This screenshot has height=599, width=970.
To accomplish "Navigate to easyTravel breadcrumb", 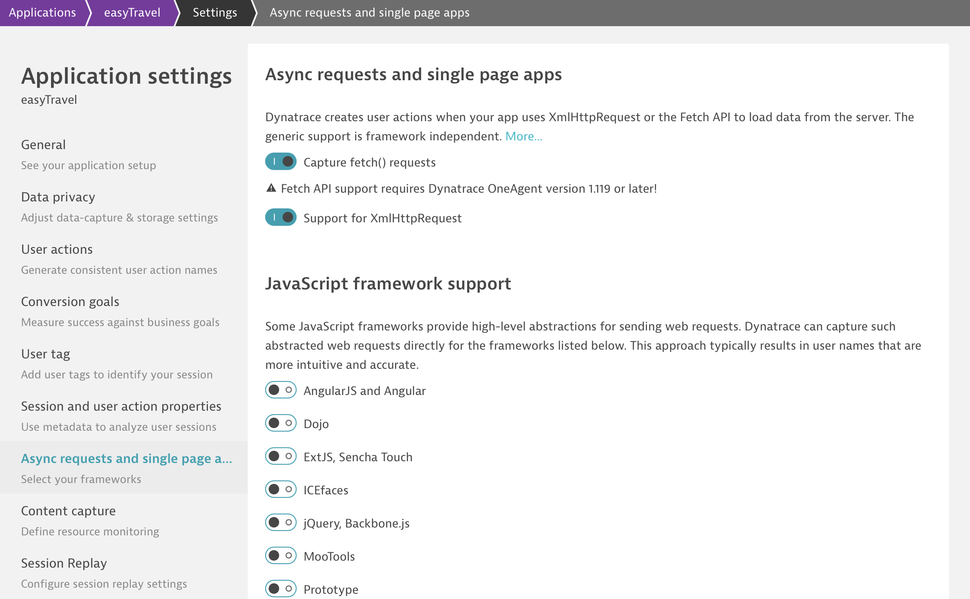I will coord(132,13).
